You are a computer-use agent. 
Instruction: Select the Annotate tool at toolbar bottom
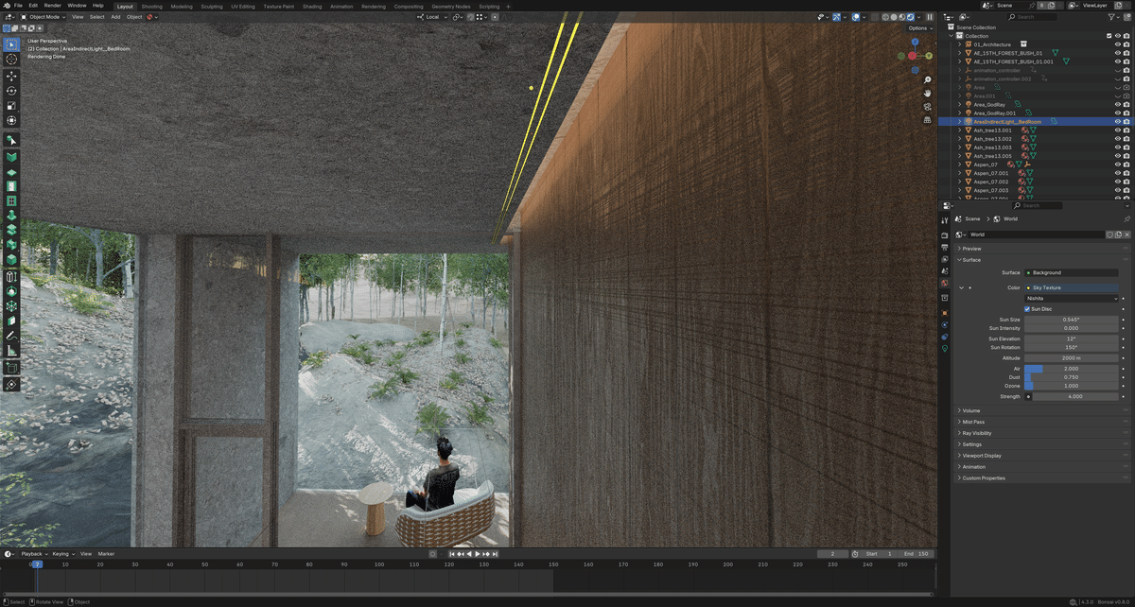pos(12,335)
